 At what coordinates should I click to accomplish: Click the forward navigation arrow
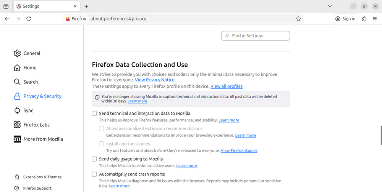[18, 19]
